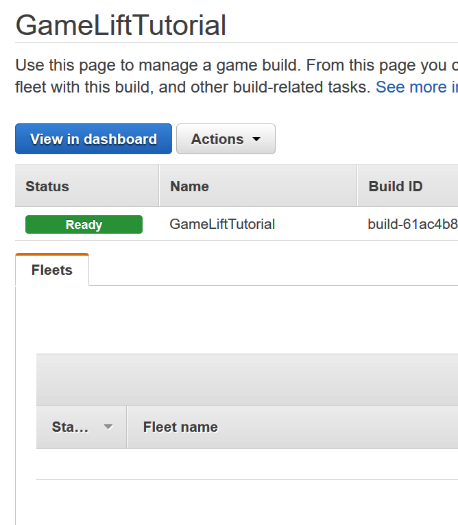The width and height of the screenshot is (458, 525).
Task: Sort by the Fleet name column header
Action: coord(180,427)
